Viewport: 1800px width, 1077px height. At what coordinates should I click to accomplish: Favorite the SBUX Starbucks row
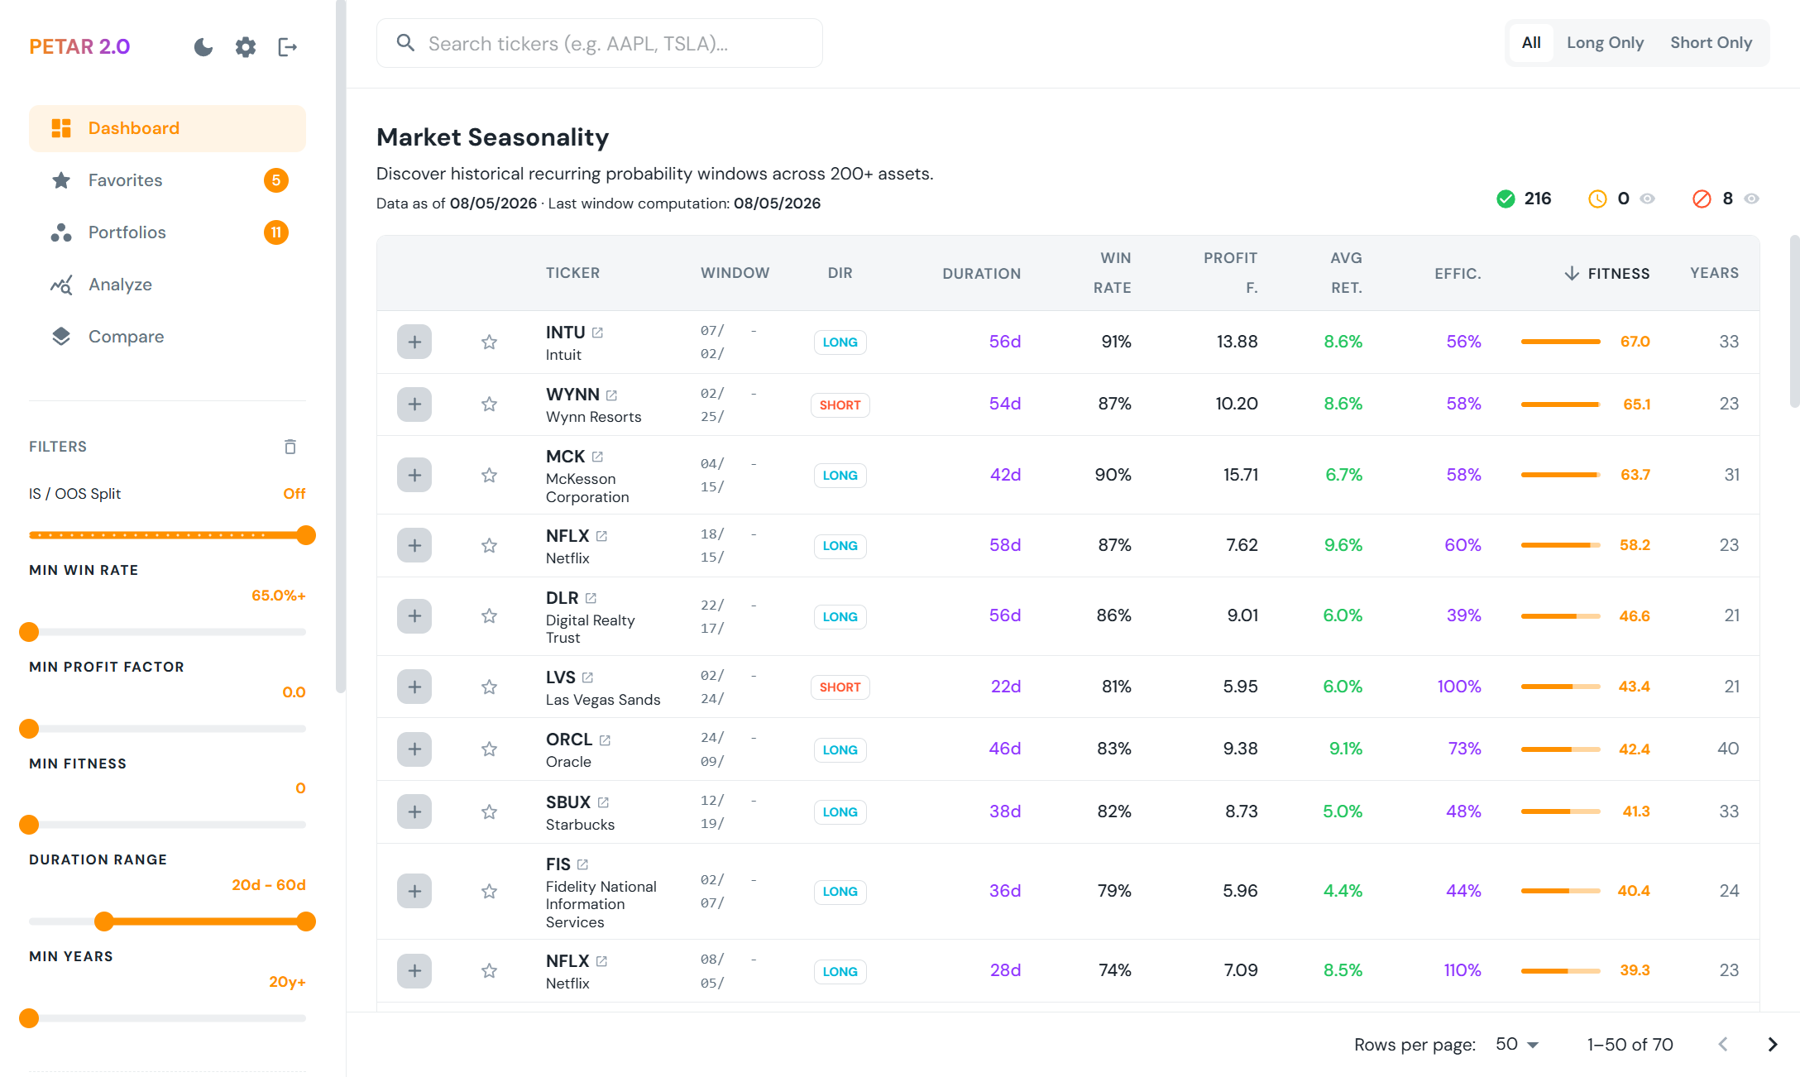pos(490,811)
